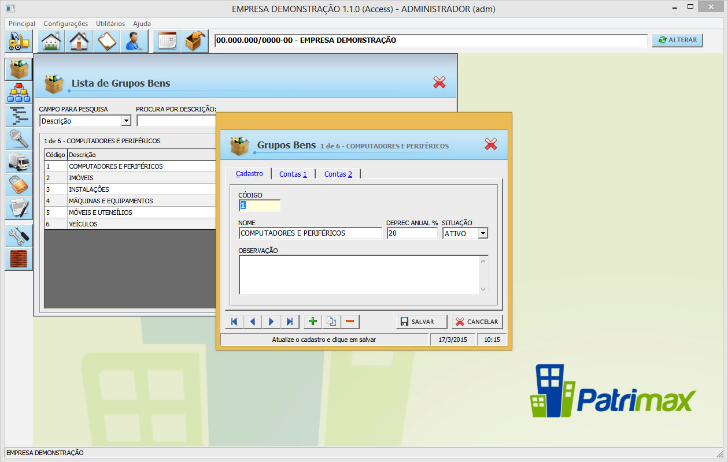Viewport: 728px width, 462px height.
Task: Go to first record navigation button
Action: click(234, 322)
